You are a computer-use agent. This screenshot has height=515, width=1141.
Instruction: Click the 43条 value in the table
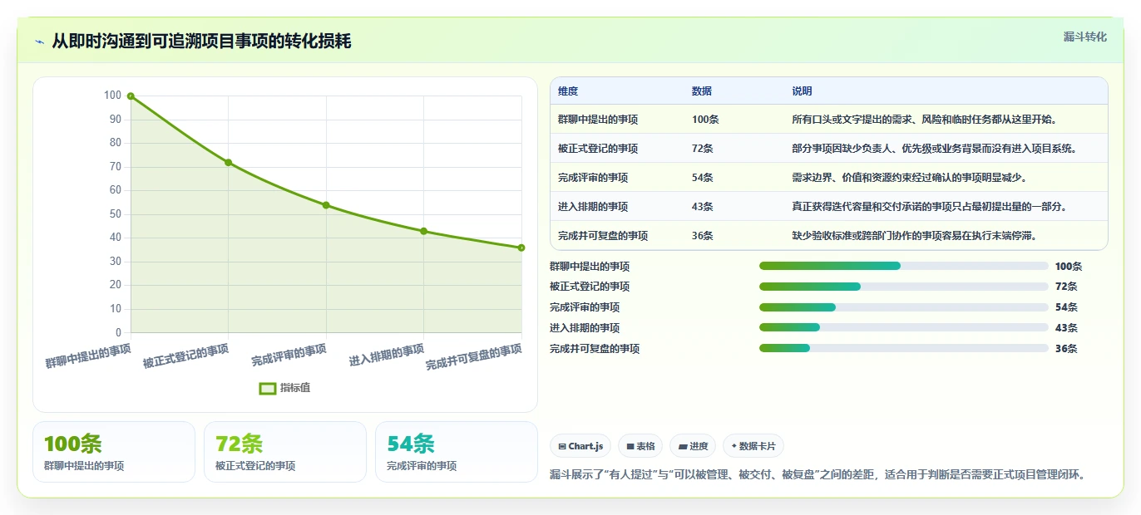703,207
